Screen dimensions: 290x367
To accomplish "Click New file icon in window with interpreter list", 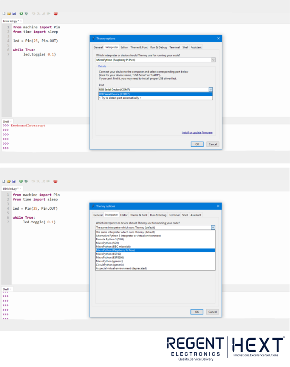I will (x=4, y=181).
